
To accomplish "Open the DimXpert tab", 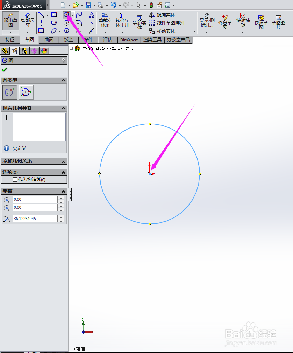I will tap(129, 40).
